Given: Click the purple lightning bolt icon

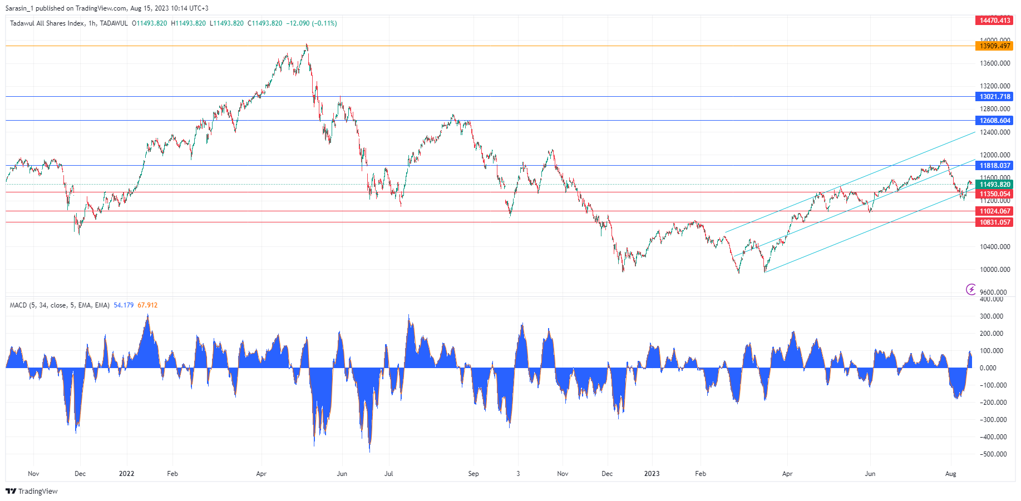Looking at the screenshot, I should tap(971, 289).
